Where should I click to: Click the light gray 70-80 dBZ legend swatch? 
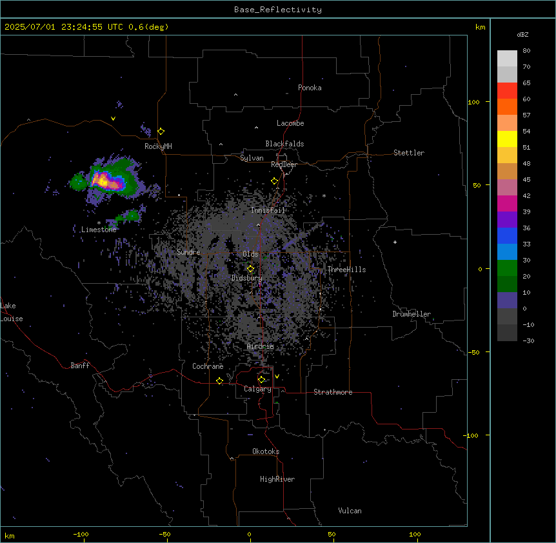[x=507, y=59]
